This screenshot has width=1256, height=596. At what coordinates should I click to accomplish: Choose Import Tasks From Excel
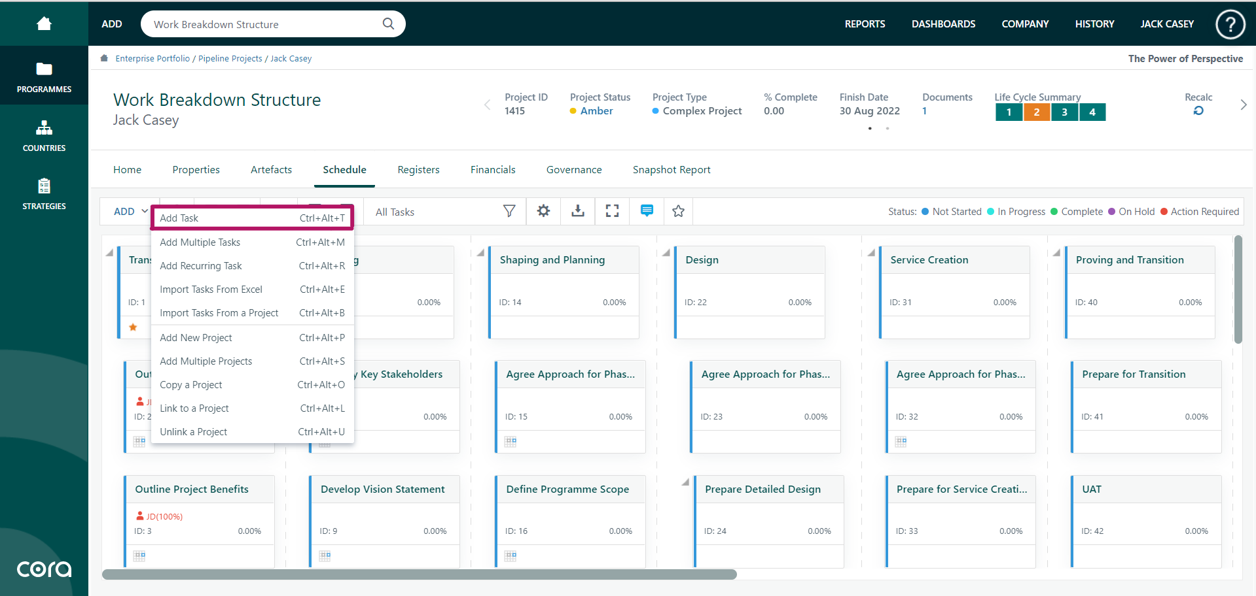tap(252, 290)
